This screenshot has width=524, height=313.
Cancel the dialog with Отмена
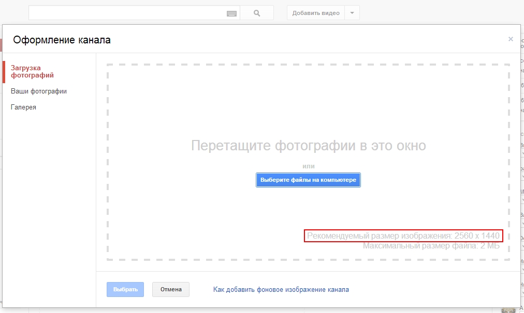[x=171, y=290]
